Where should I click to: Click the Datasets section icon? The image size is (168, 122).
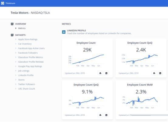pos(12,35)
